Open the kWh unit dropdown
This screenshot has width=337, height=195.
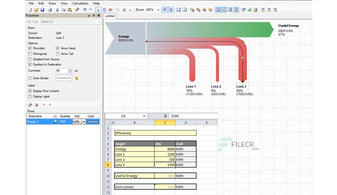(83, 122)
